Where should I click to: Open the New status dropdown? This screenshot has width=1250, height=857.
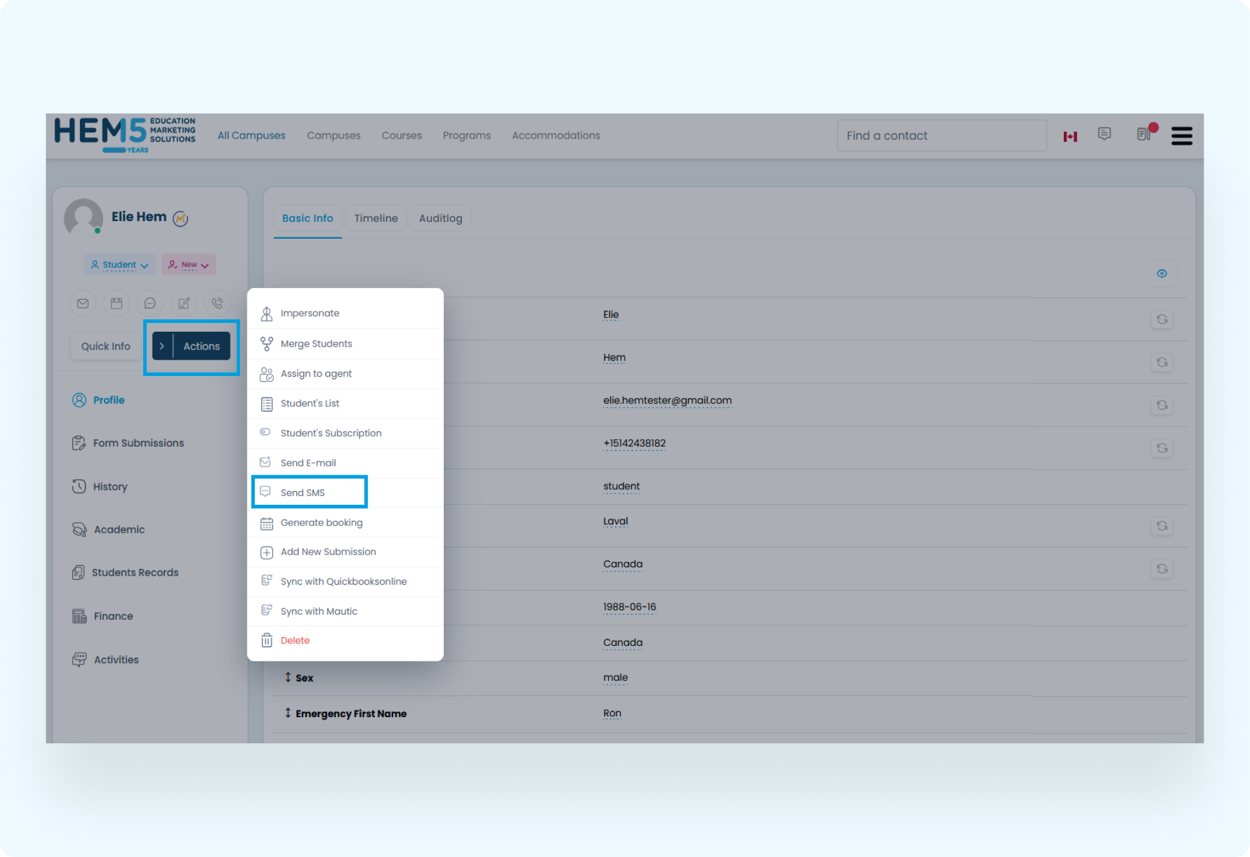189,265
